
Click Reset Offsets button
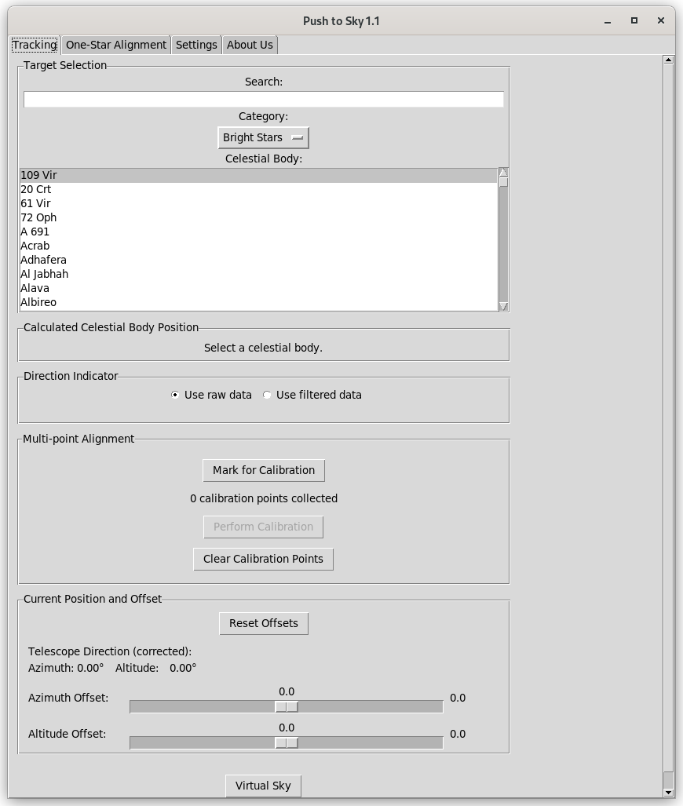(264, 623)
